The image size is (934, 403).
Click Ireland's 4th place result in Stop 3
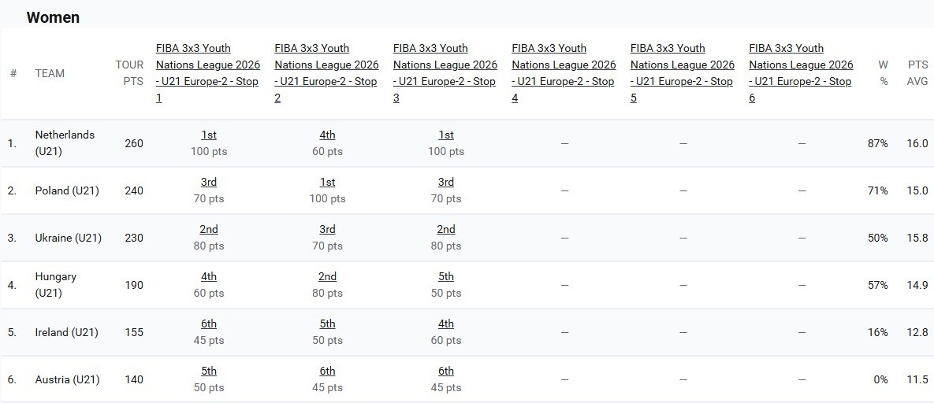point(445,324)
